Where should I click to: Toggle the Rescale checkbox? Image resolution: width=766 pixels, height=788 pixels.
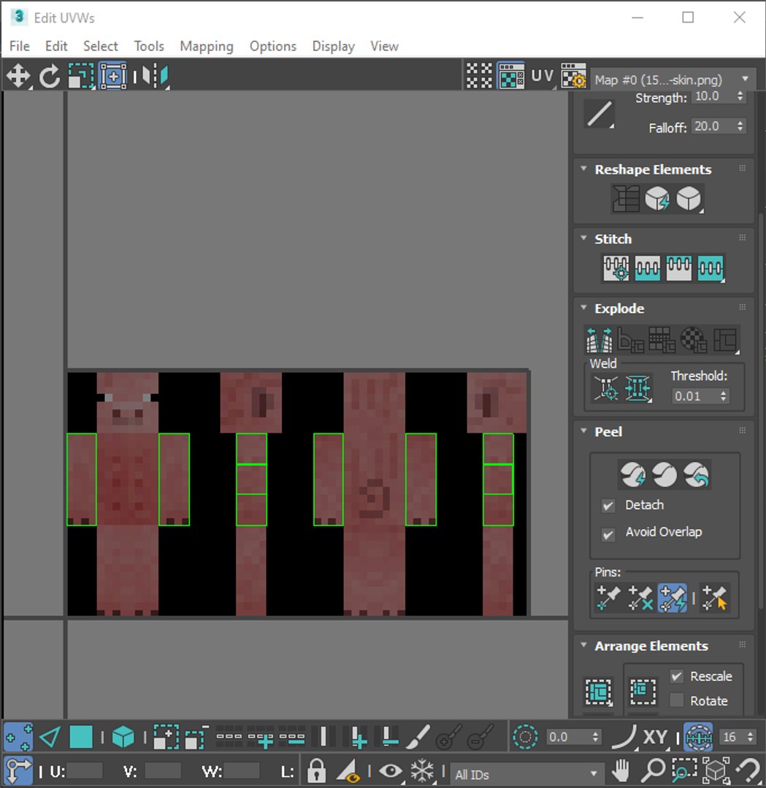click(x=677, y=676)
